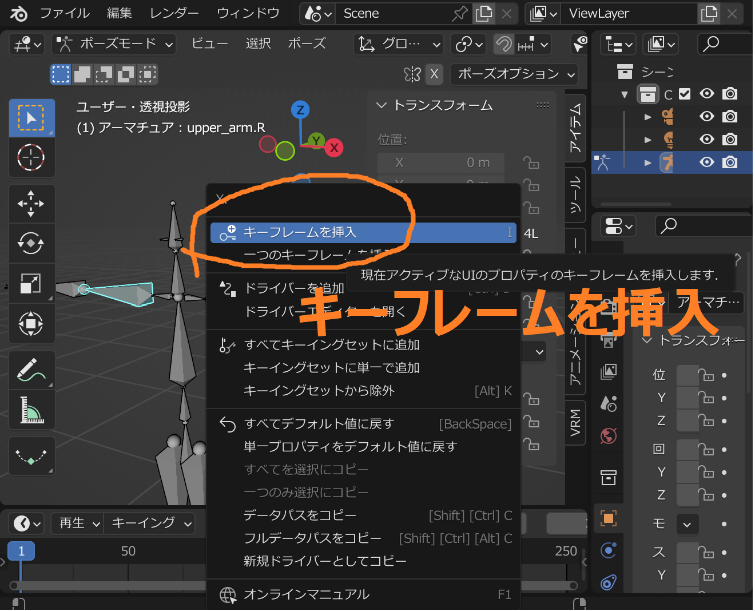
Task: Open the レンダー menu
Action: [174, 13]
